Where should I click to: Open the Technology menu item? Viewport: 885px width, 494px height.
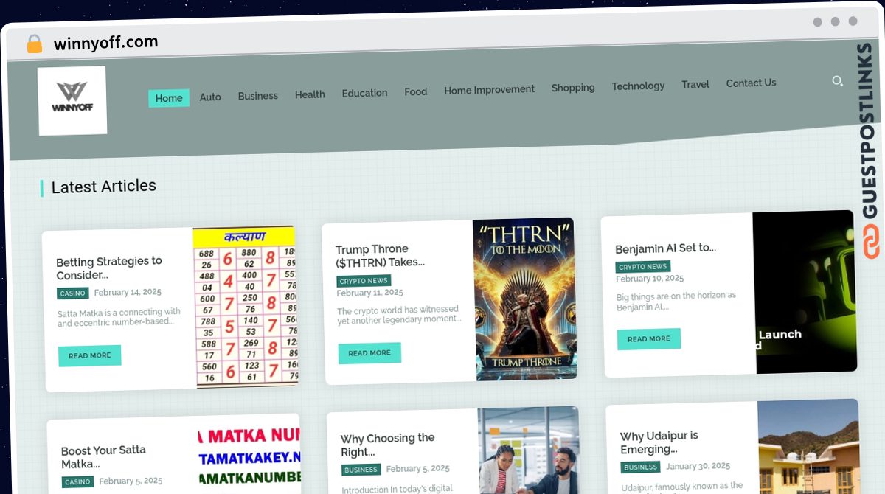click(x=638, y=86)
